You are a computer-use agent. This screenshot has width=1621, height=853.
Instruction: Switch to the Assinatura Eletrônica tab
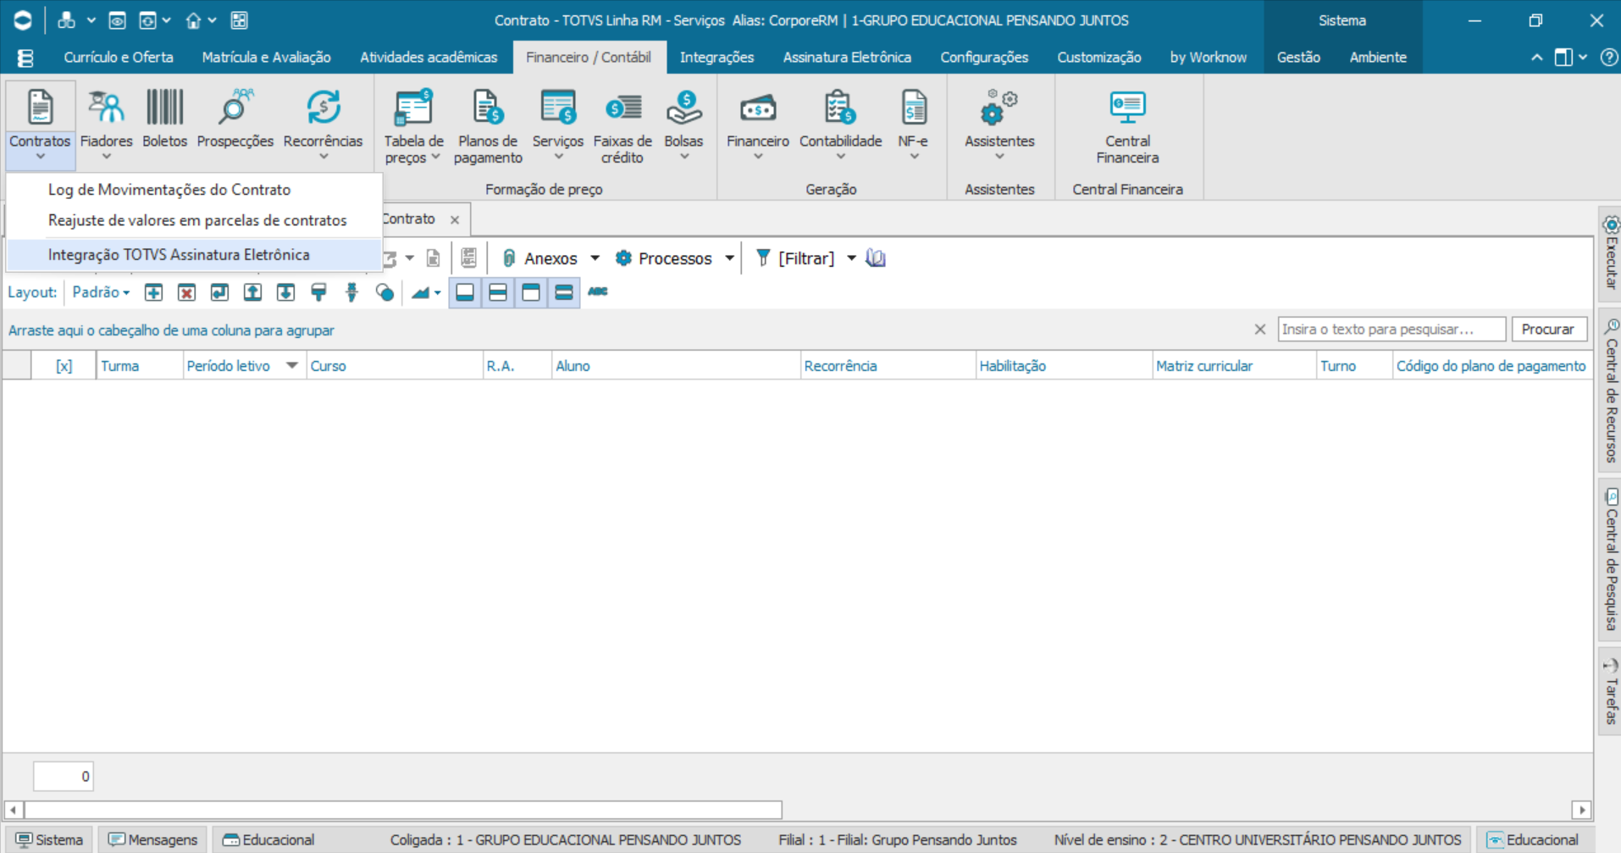[847, 57]
